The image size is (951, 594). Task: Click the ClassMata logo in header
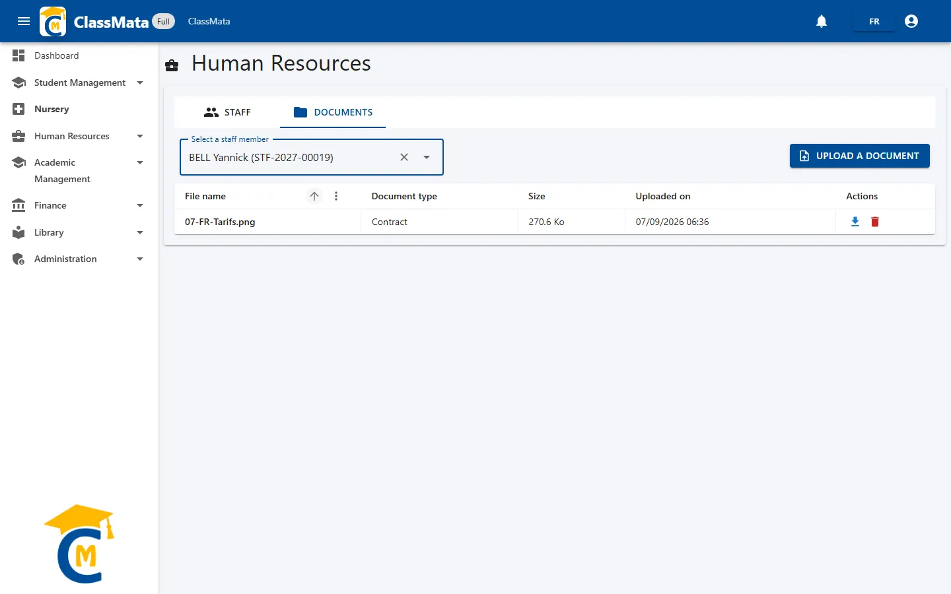(x=53, y=21)
